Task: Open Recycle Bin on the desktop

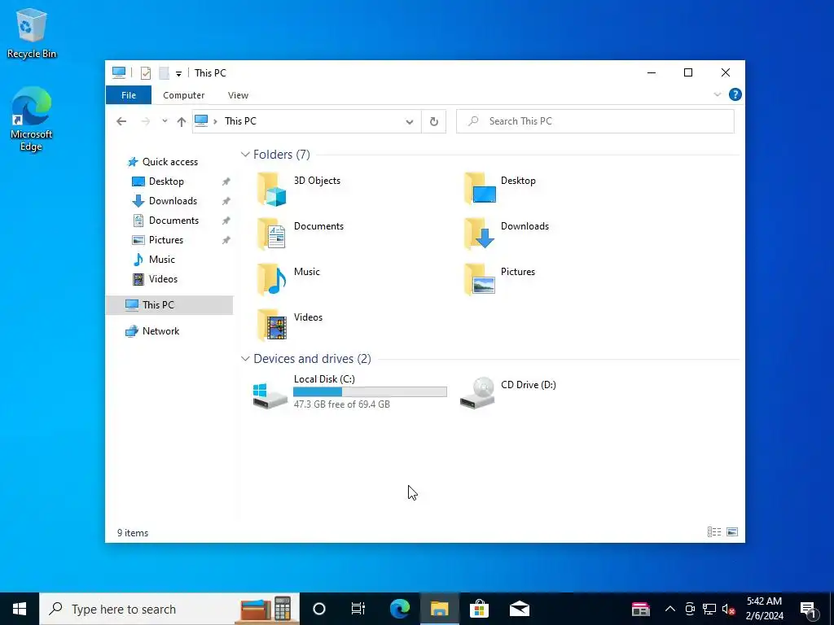Action: (x=32, y=33)
